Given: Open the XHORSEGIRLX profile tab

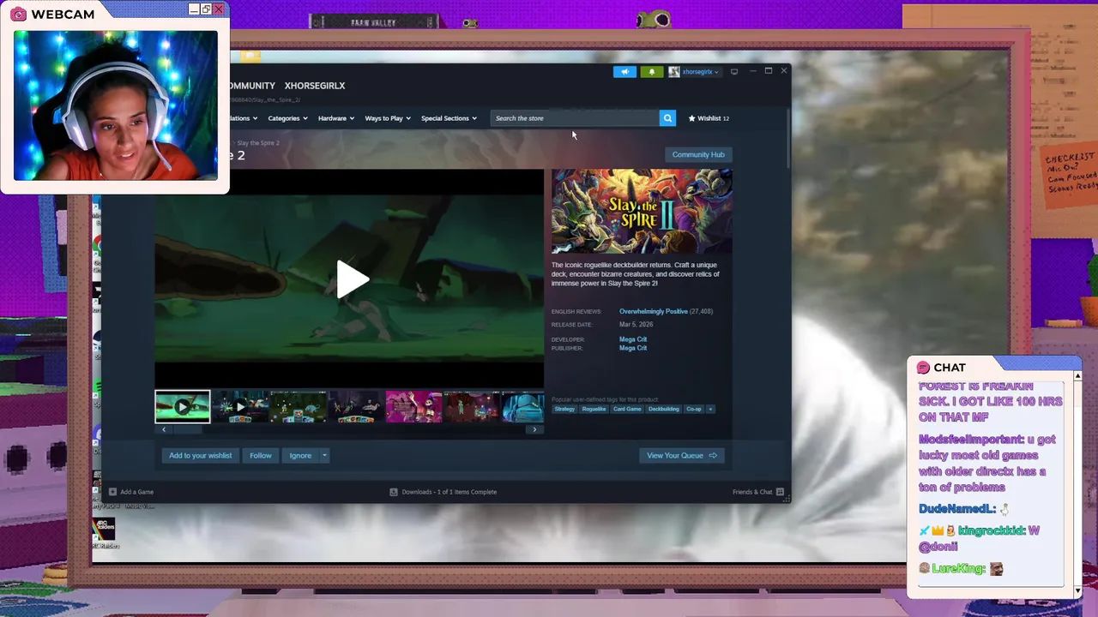Looking at the screenshot, I should (315, 86).
